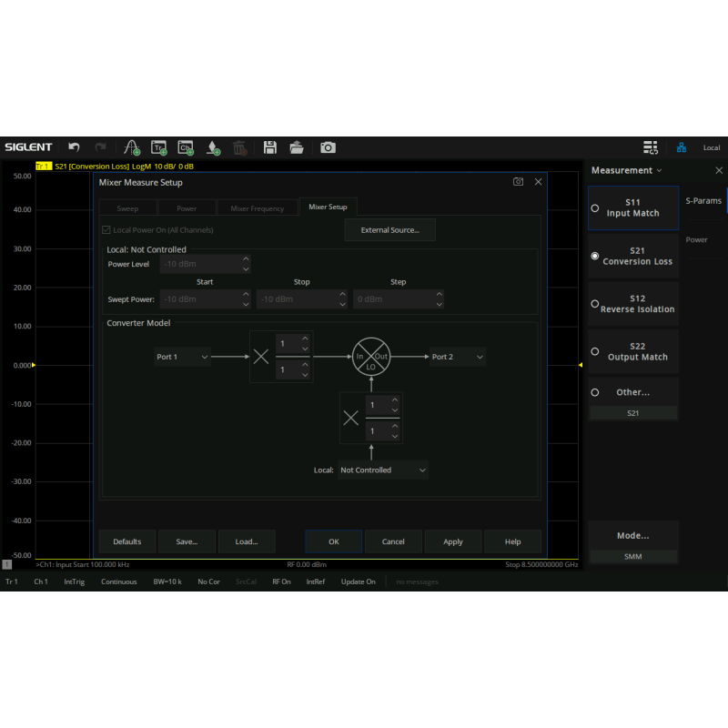Switch to the Mixer Frequency tab
This screenshot has width=728, height=728.
tap(258, 208)
